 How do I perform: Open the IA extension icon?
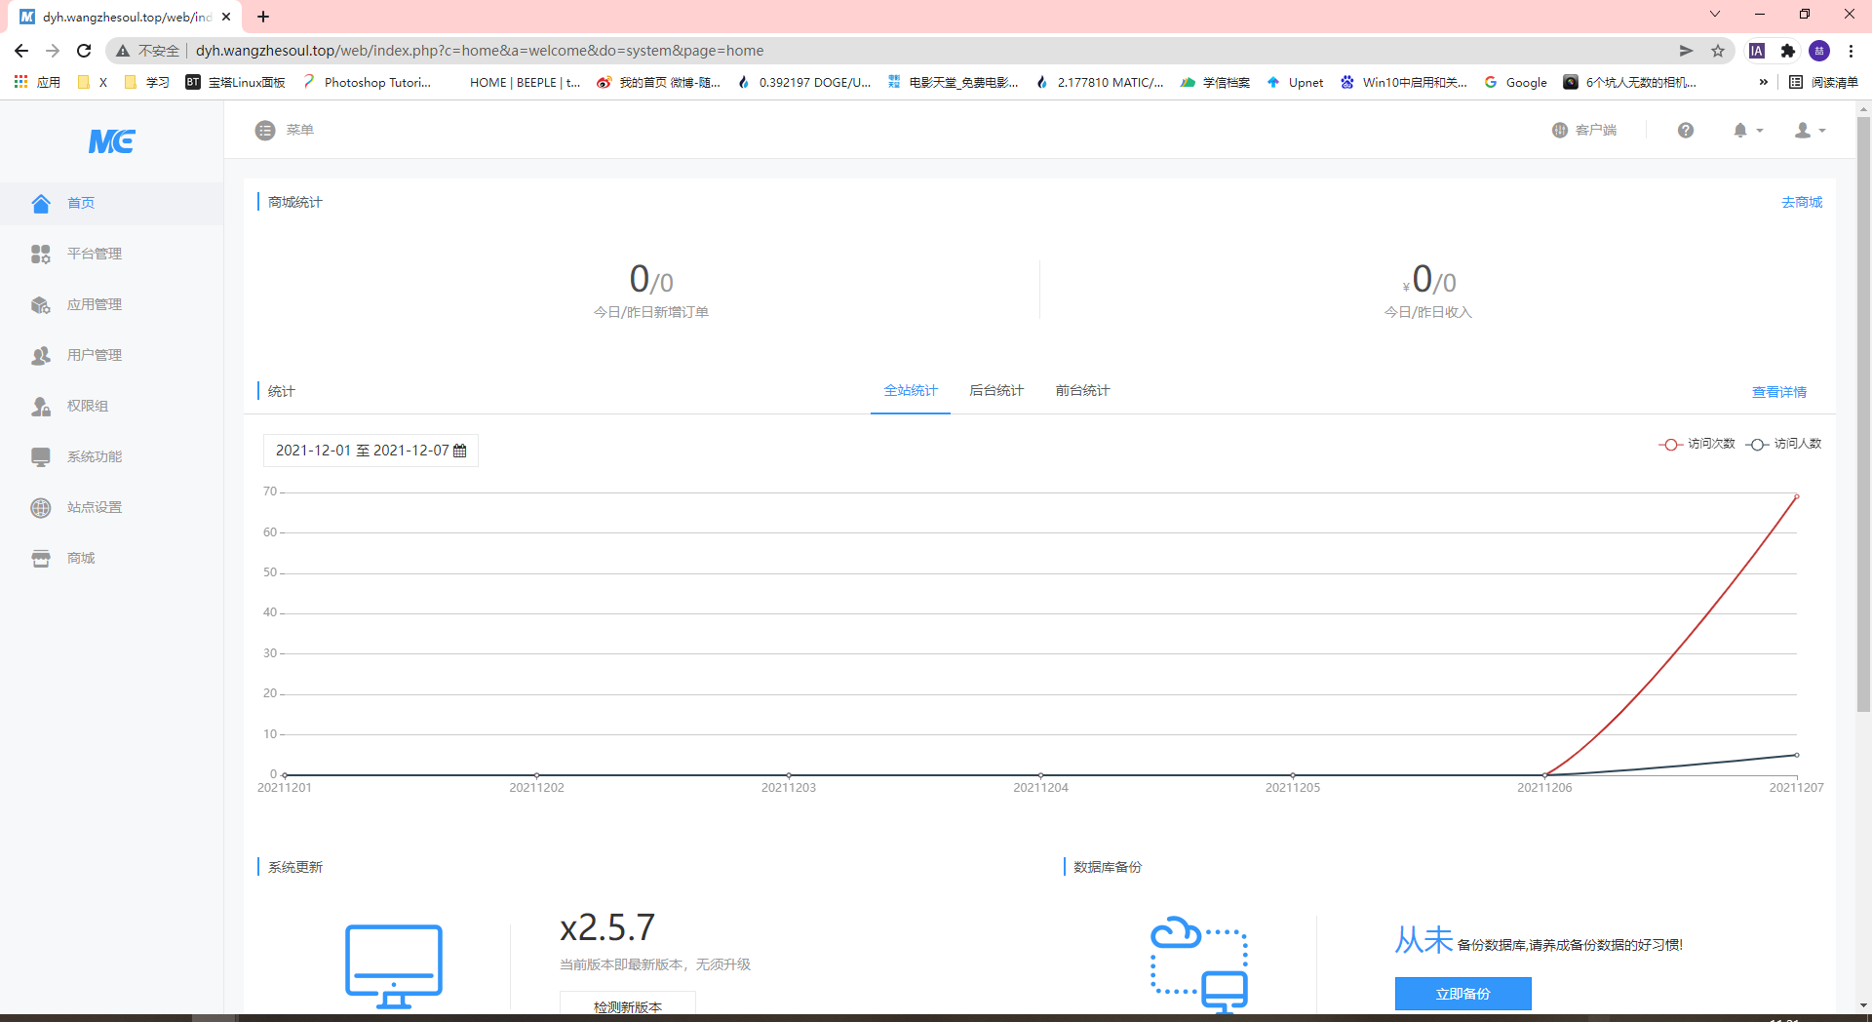(1757, 51)
